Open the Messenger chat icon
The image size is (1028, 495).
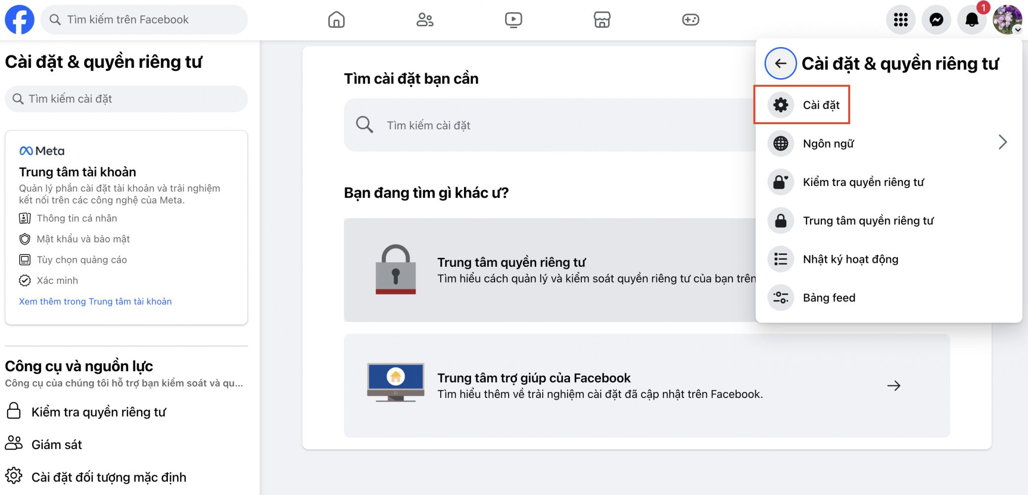click(936, 20)
